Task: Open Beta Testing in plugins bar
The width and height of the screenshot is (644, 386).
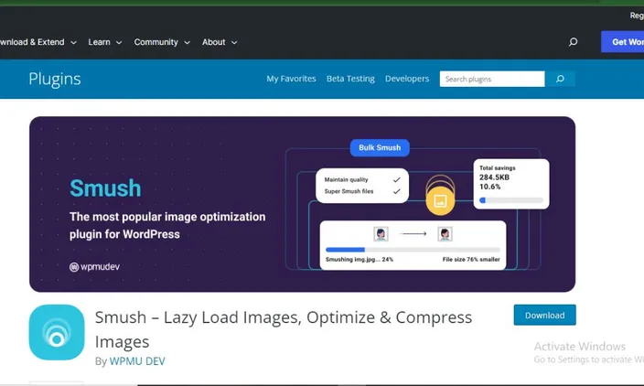Action: 350,79
